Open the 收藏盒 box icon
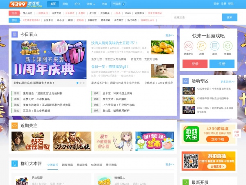This screenshot has height=185, width=246. coord(228,46)
